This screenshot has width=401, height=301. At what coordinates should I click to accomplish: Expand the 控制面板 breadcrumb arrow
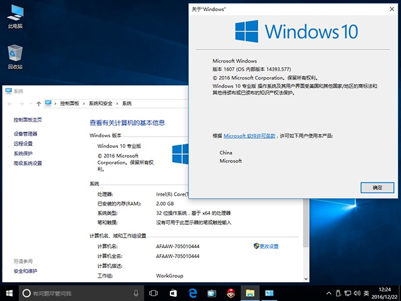tap(85, 103)
